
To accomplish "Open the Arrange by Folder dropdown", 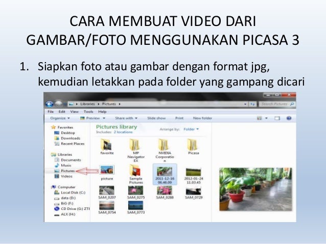I will tap(191, 129).
